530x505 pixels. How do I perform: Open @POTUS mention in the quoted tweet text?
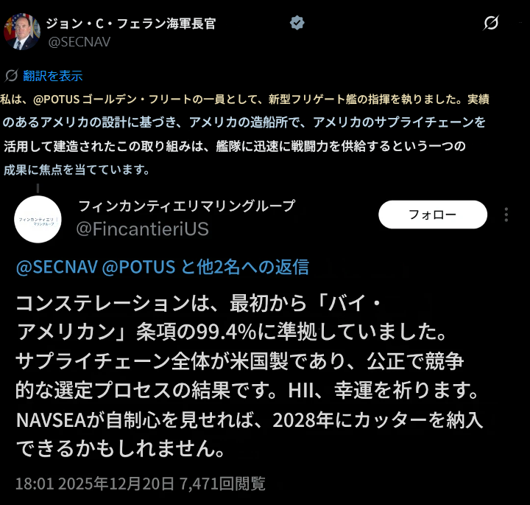pos(57,100)
